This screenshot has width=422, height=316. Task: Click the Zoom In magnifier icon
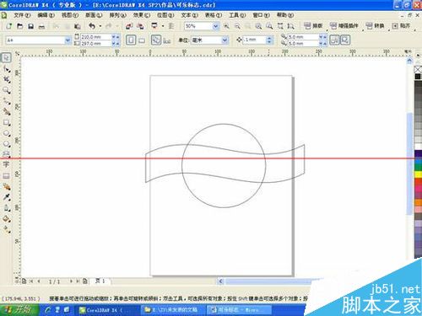tap(226, 26)
